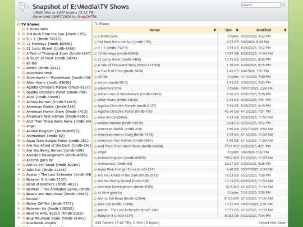
Task: Click folder icon of Babylon 5 table row
Action: [95, 216]
